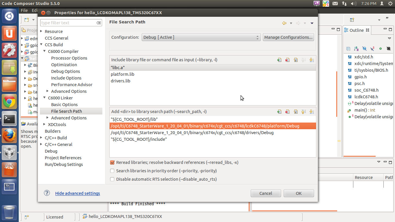
Task: Open the Configuration dropdown
Action: [x=201, y=37]
